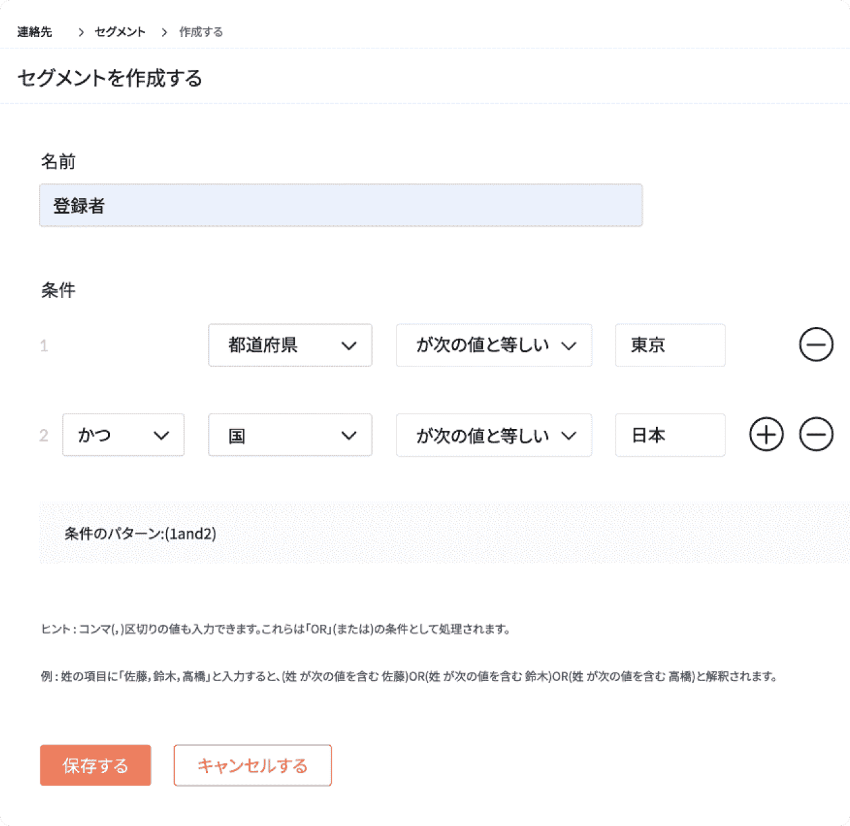Open the 都道府県 field dropdown

point(290,345)
